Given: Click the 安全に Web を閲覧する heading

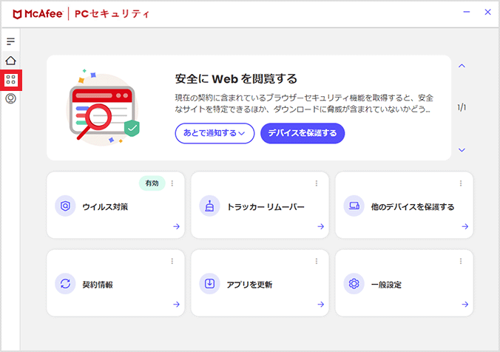Looking at the screenshot, I should point(236,78).
